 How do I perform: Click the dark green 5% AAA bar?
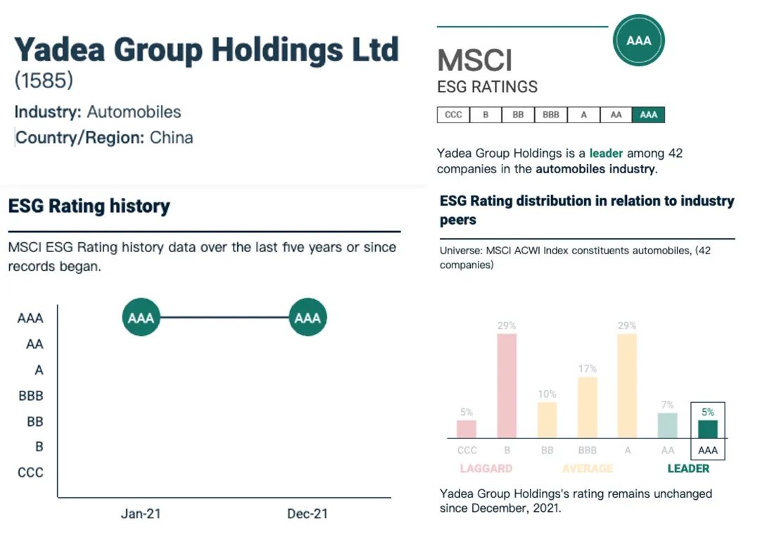(x=707, y=429)
